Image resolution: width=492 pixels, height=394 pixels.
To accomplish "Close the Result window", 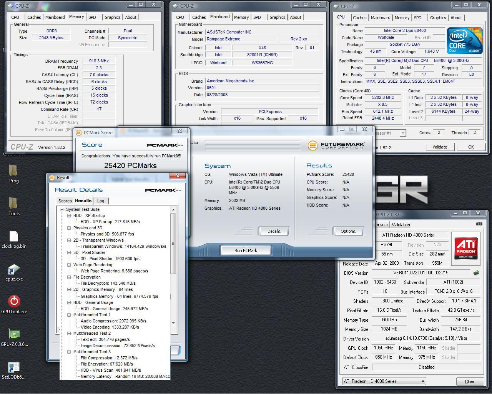I will pyautogui.click(x=178, y=176).
